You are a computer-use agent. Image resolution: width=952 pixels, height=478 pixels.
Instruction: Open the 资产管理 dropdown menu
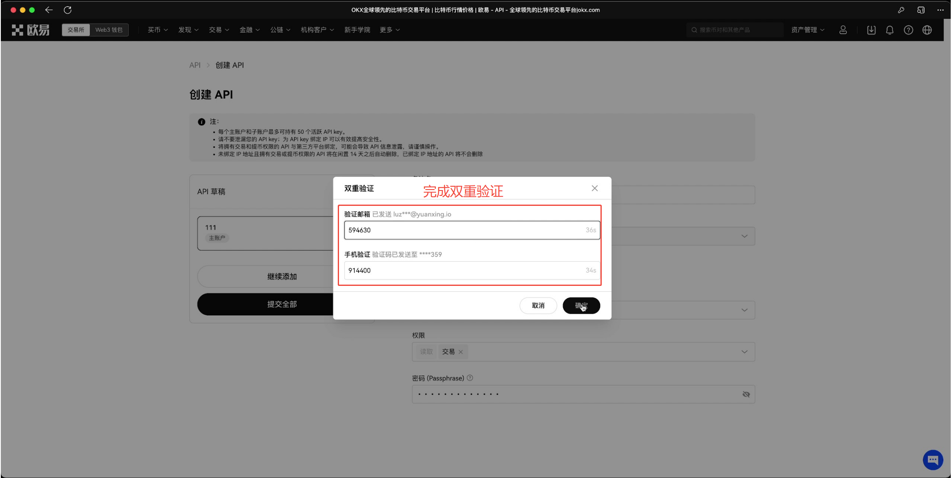click(807, 30)
